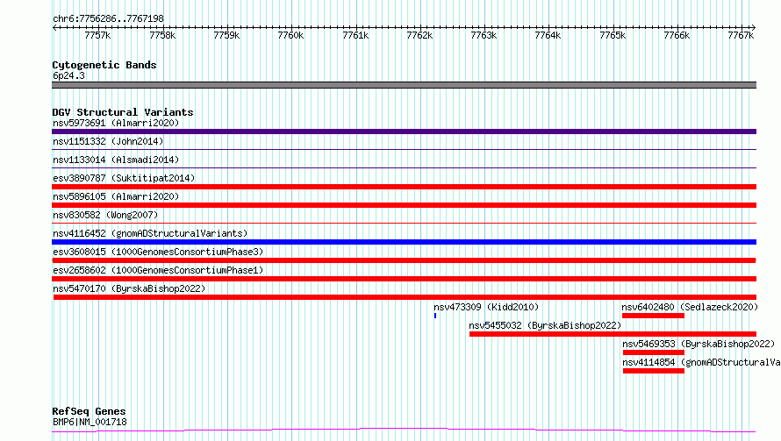Click the 7762k ruler tick label

point(419,35)
